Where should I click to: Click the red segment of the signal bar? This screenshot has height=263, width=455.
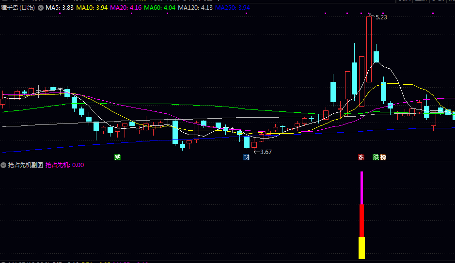tap(361, 220)
